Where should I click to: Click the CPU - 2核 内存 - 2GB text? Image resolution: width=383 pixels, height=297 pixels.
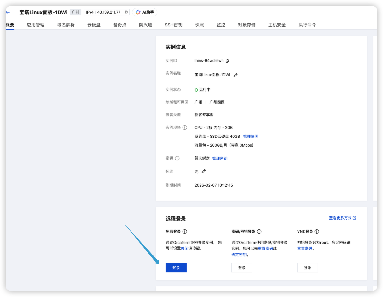coord(213,128)
